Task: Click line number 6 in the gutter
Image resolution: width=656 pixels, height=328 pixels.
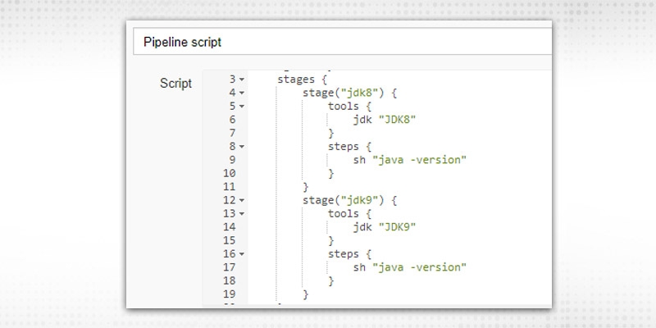Action: click(x=232, y=120)
